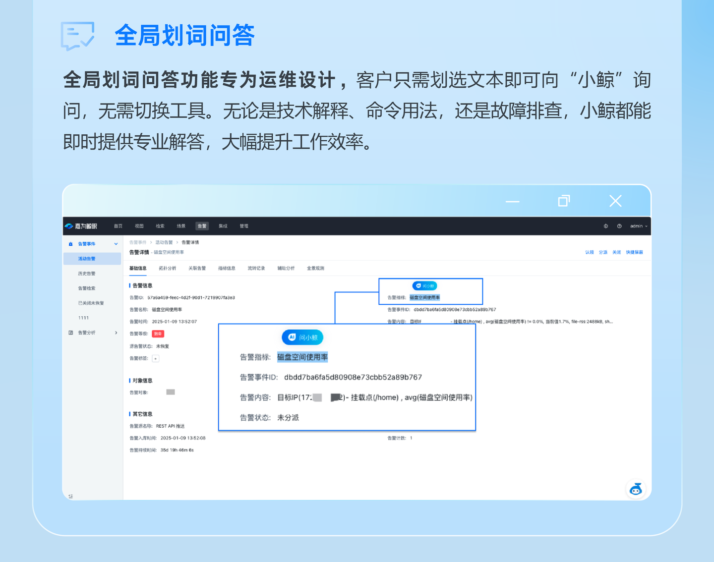Click the sidebar collapse icon at bottom left

[70, 496]
